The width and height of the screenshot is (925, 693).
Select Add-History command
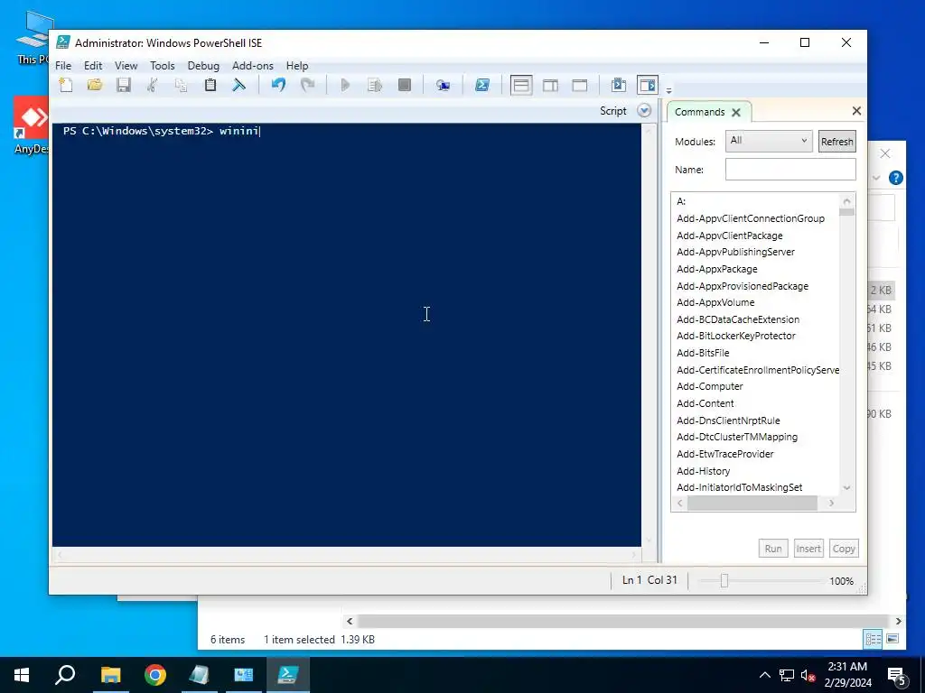703,471
